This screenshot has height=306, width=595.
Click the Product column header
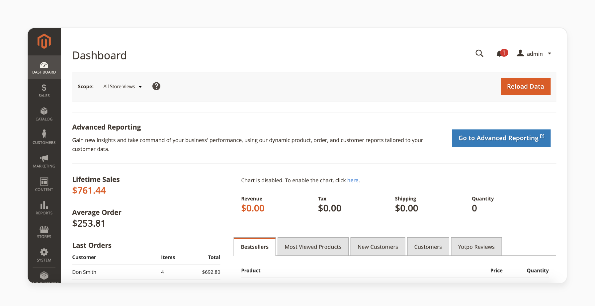click(x=251, y=270)
